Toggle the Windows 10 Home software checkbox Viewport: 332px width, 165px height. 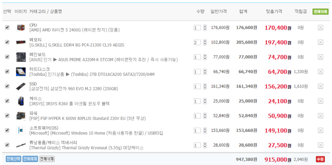point(7,130)
